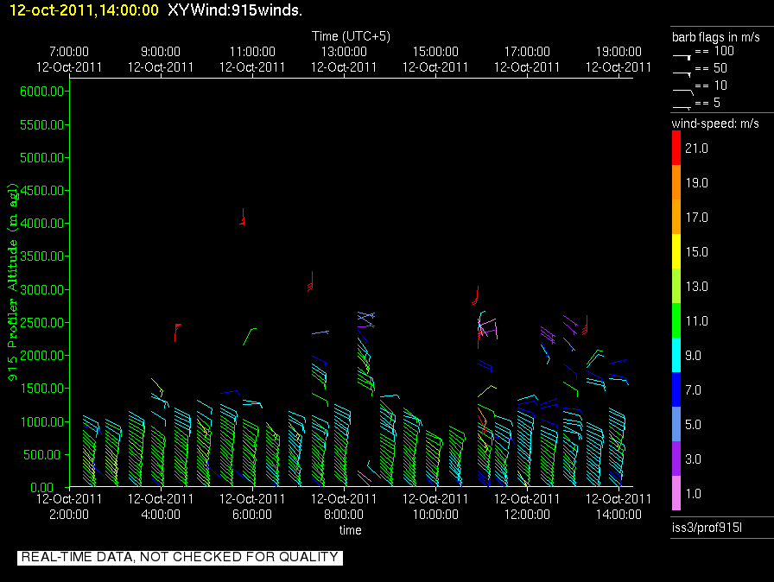Screen dimensions: 774x582
Task: Click the red 21.0 m/s color band
Action: point(676,148)
